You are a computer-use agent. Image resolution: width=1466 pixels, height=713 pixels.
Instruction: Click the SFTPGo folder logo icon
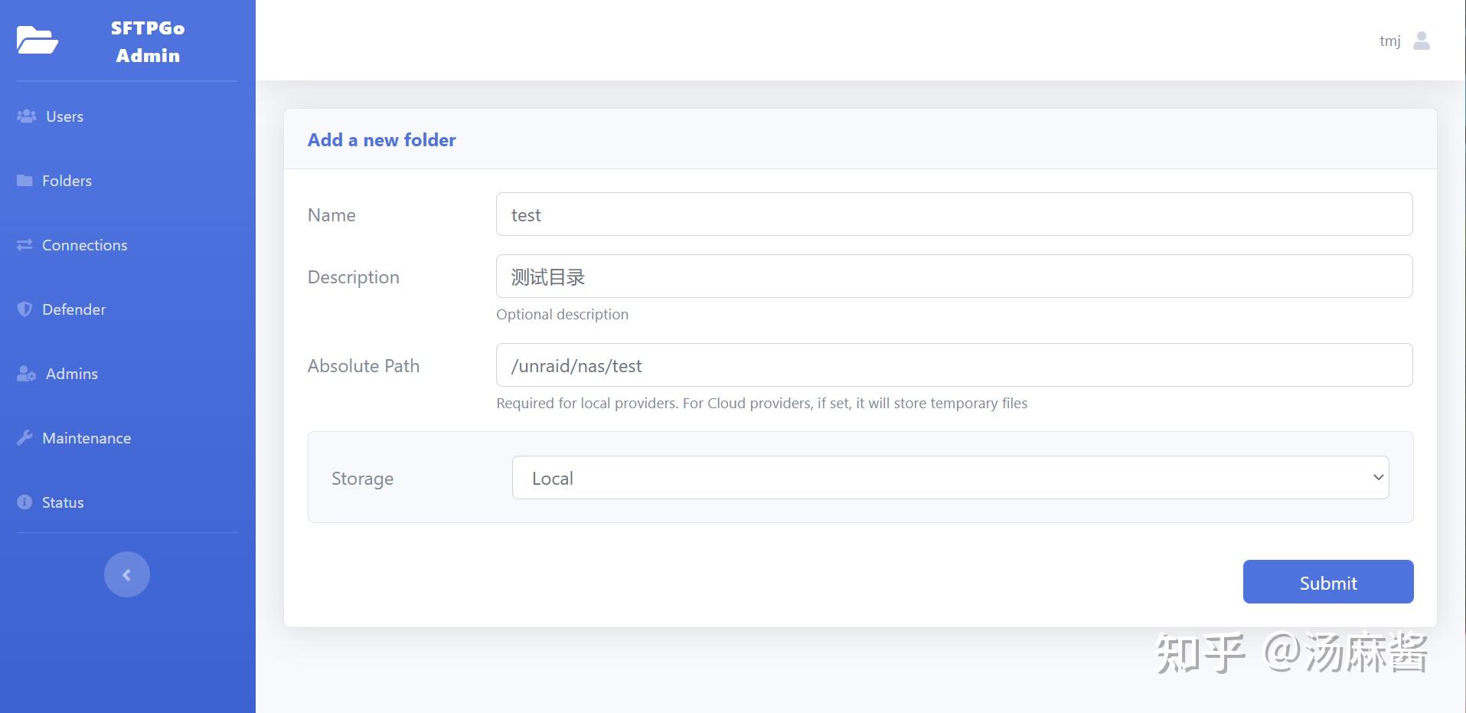click(x=38, y=40)
